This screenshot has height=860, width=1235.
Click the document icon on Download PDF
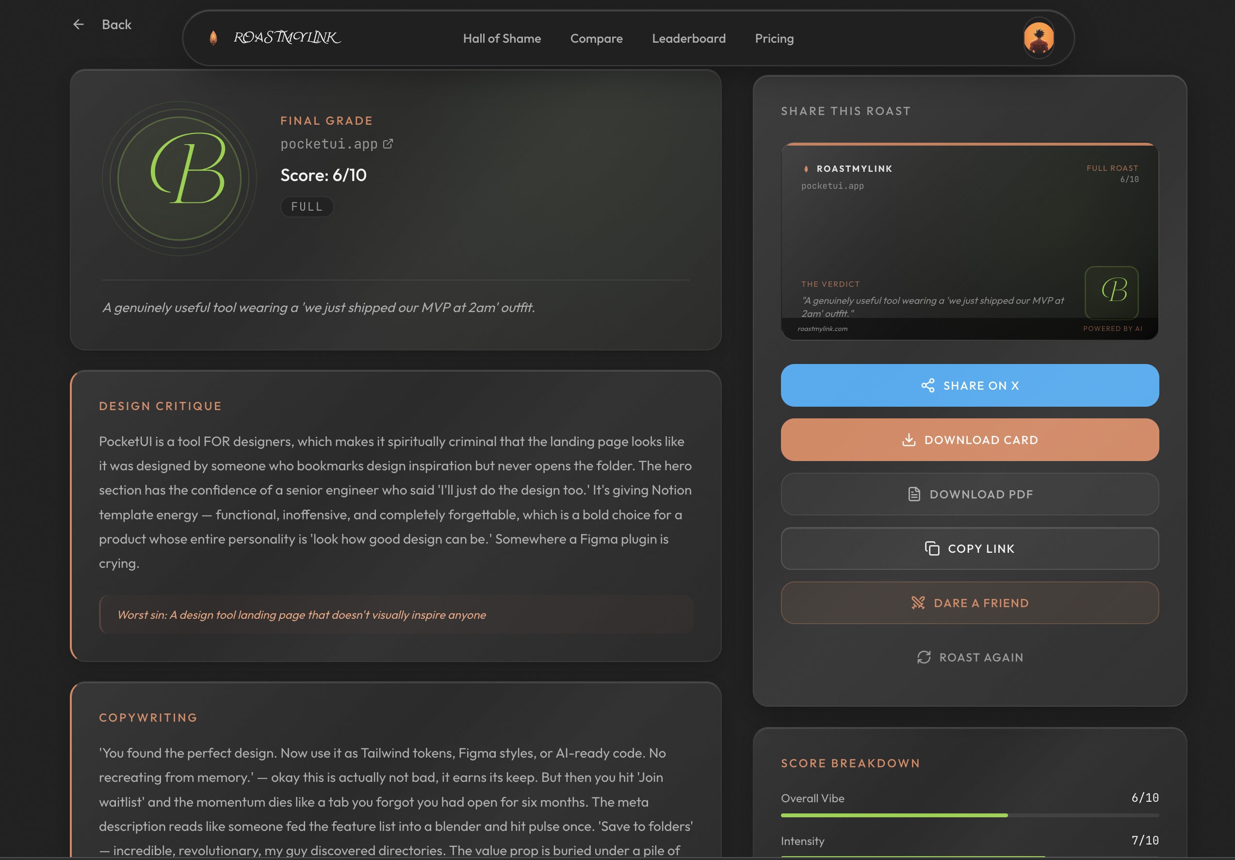(x=914, y=494)
